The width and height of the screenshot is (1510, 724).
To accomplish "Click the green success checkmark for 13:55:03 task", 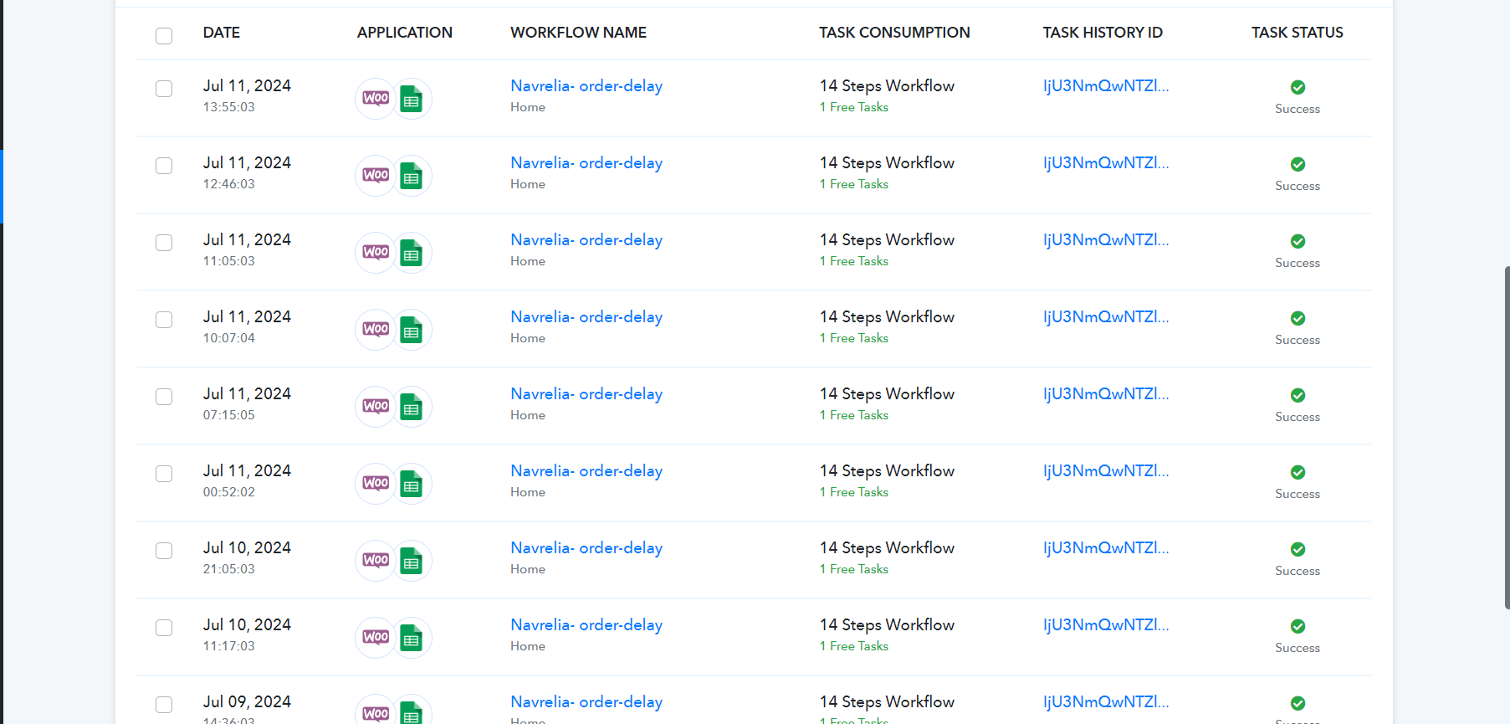I will click(1298, 87).
